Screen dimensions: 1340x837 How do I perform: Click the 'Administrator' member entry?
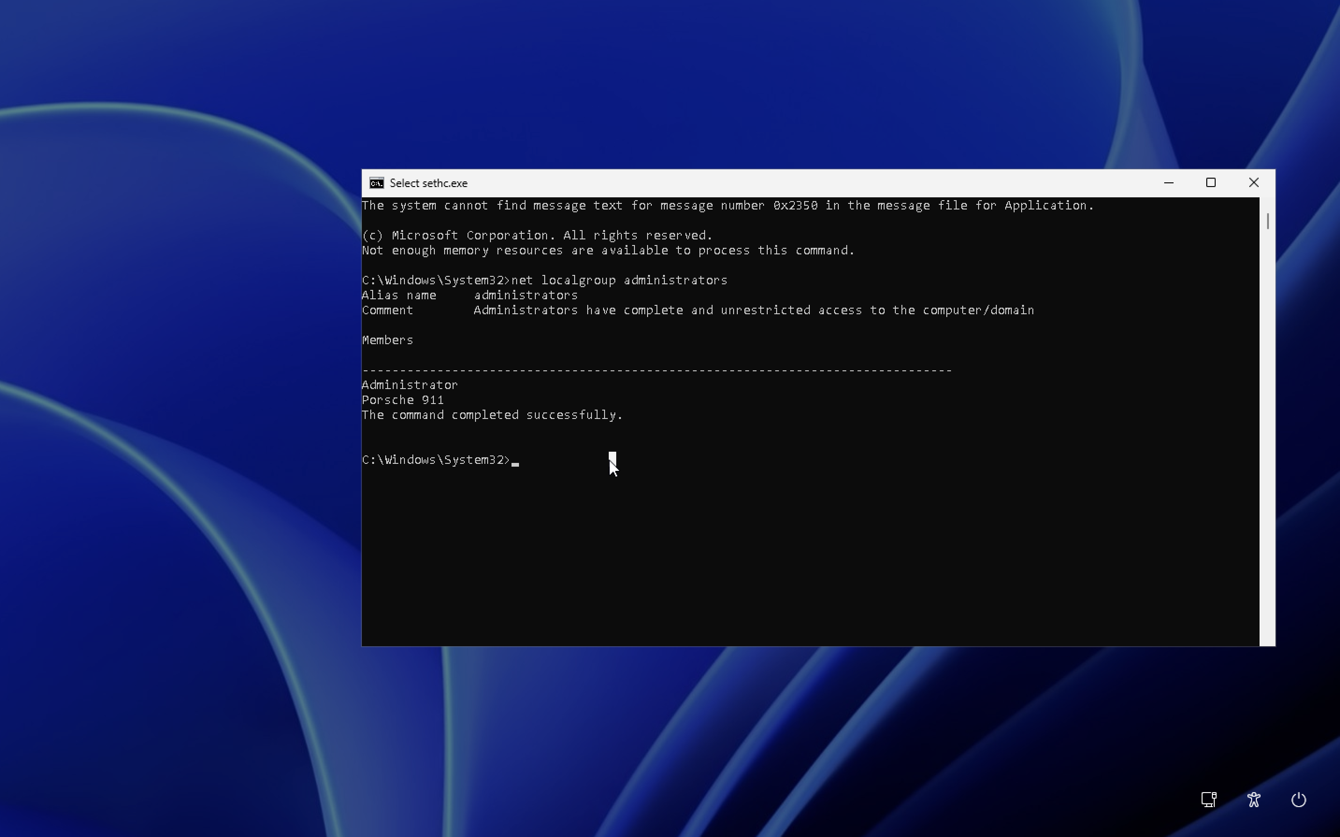410,385
